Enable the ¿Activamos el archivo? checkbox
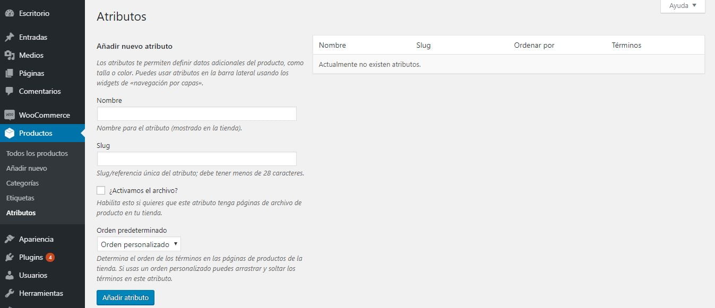The height and width of the screenshot is (308, 715). 100,190
